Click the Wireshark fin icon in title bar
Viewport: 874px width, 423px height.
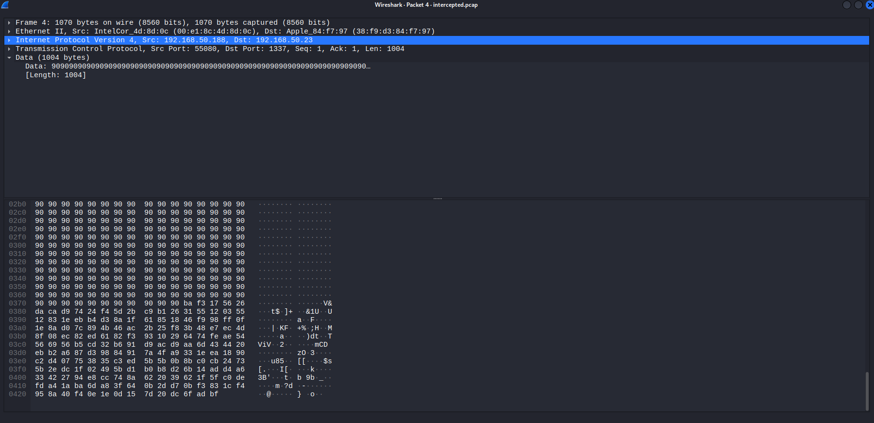click(5, 5)
